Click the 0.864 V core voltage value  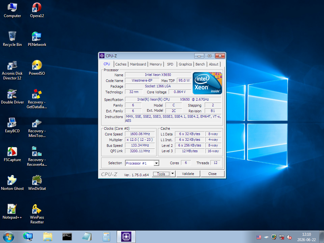coord(180,92)
